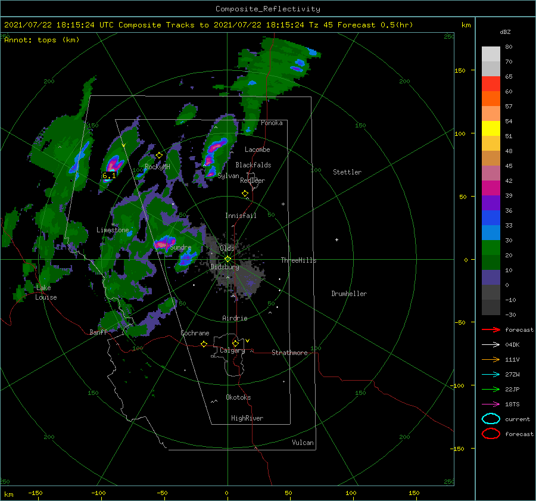The width and height of the screenshot is (536, 501).
Task: Click the cyan 27ZW arrow legend icon
Action: (x=491, y=375)
